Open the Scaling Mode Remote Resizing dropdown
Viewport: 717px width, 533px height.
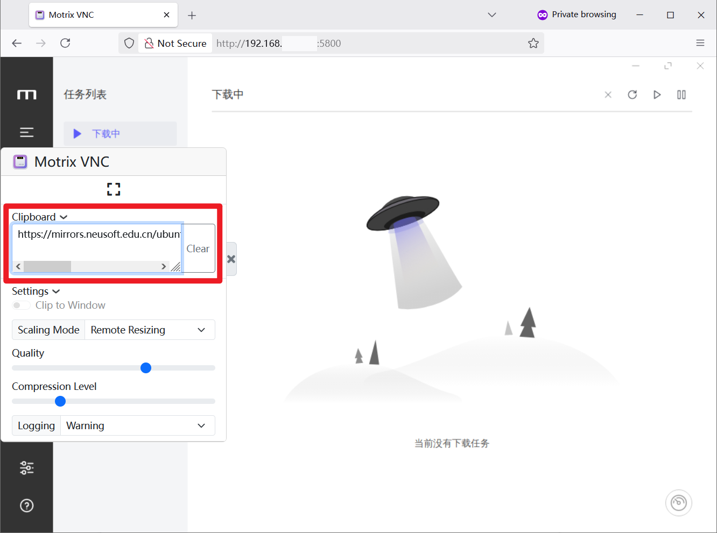coord(150,330)
